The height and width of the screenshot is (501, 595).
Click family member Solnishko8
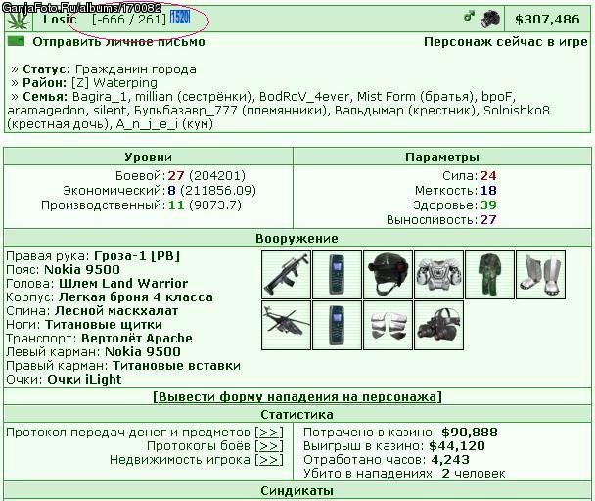click(517, 110)
